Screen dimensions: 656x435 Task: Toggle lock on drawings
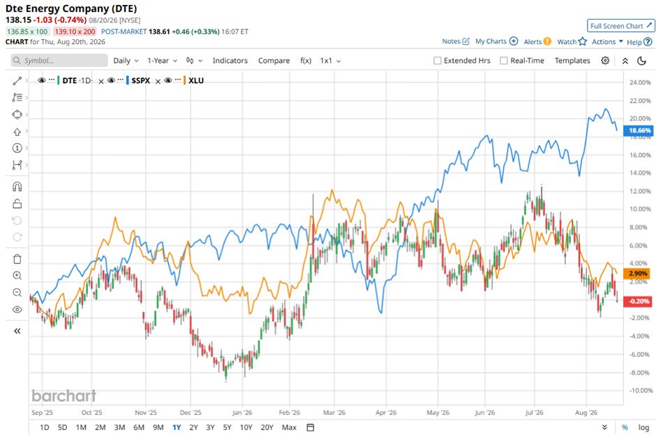(17, 203)
